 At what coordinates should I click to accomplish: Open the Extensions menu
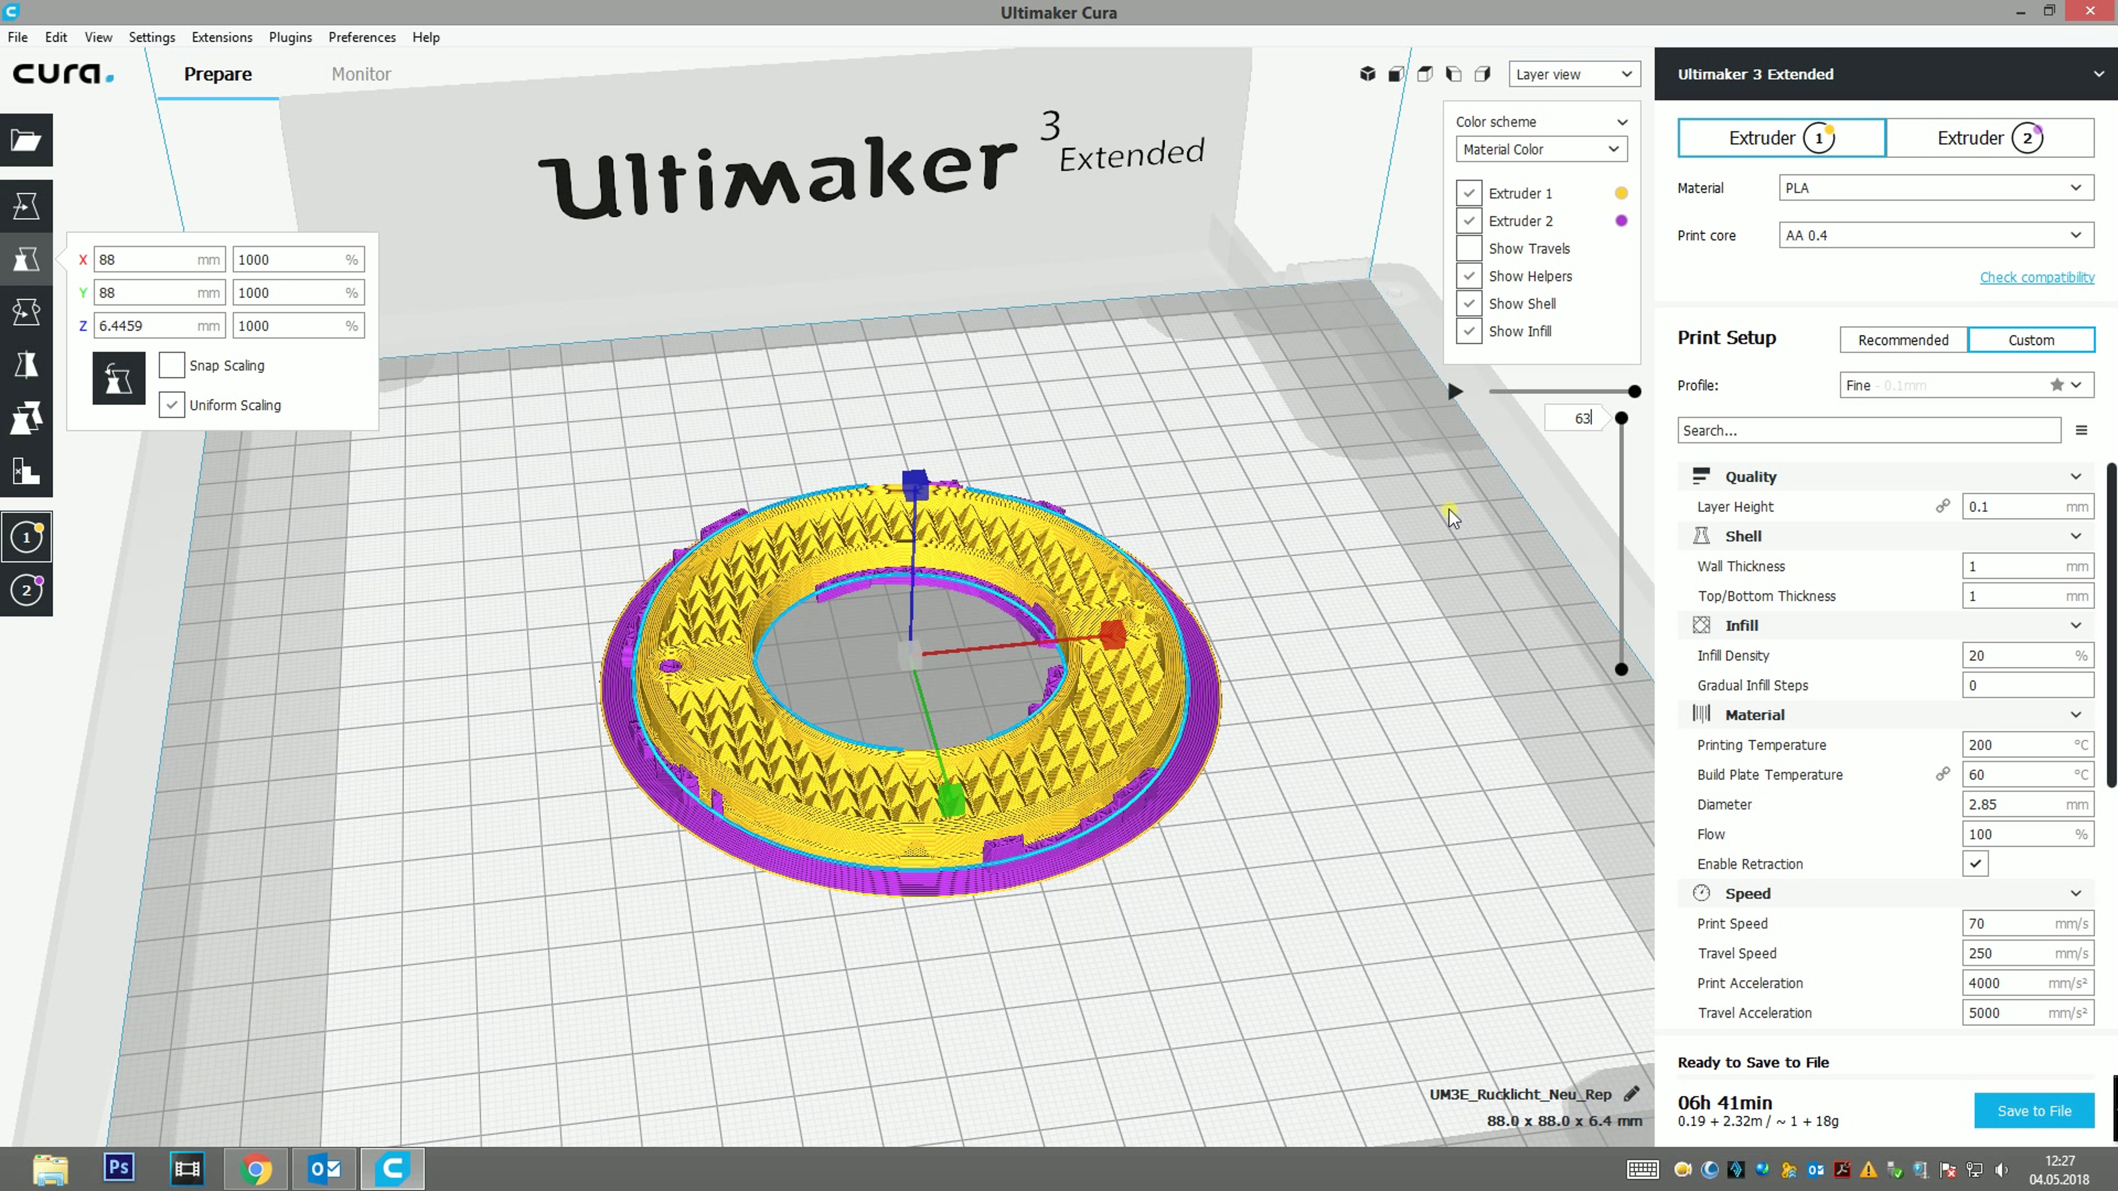221,37
